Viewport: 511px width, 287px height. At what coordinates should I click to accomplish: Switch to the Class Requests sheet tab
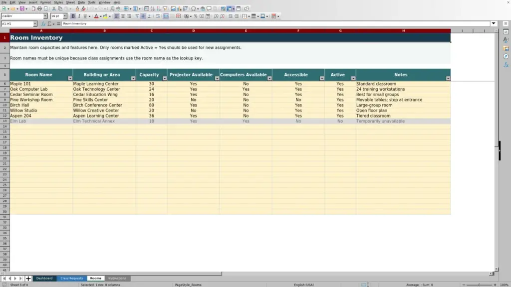click(x=72, y=278)
